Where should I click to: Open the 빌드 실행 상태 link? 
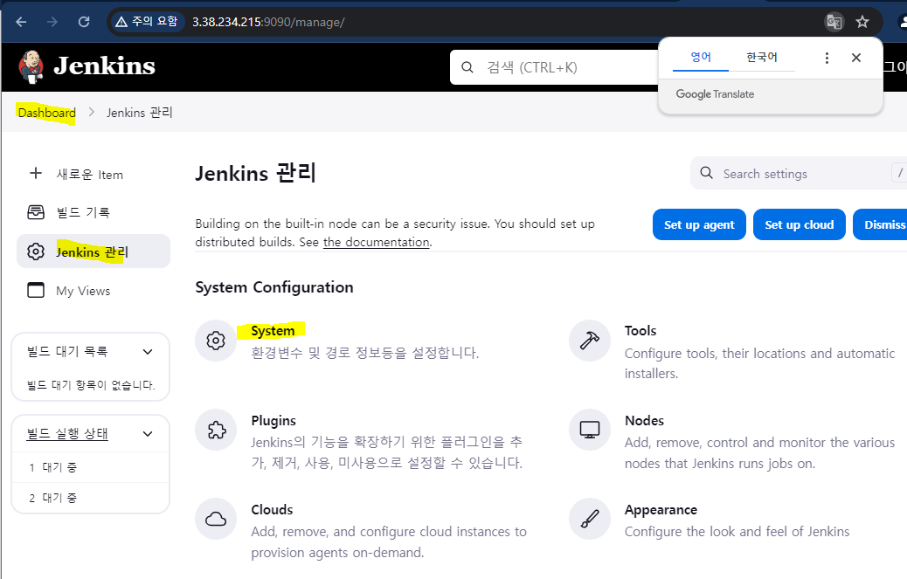tap(67, 434)
